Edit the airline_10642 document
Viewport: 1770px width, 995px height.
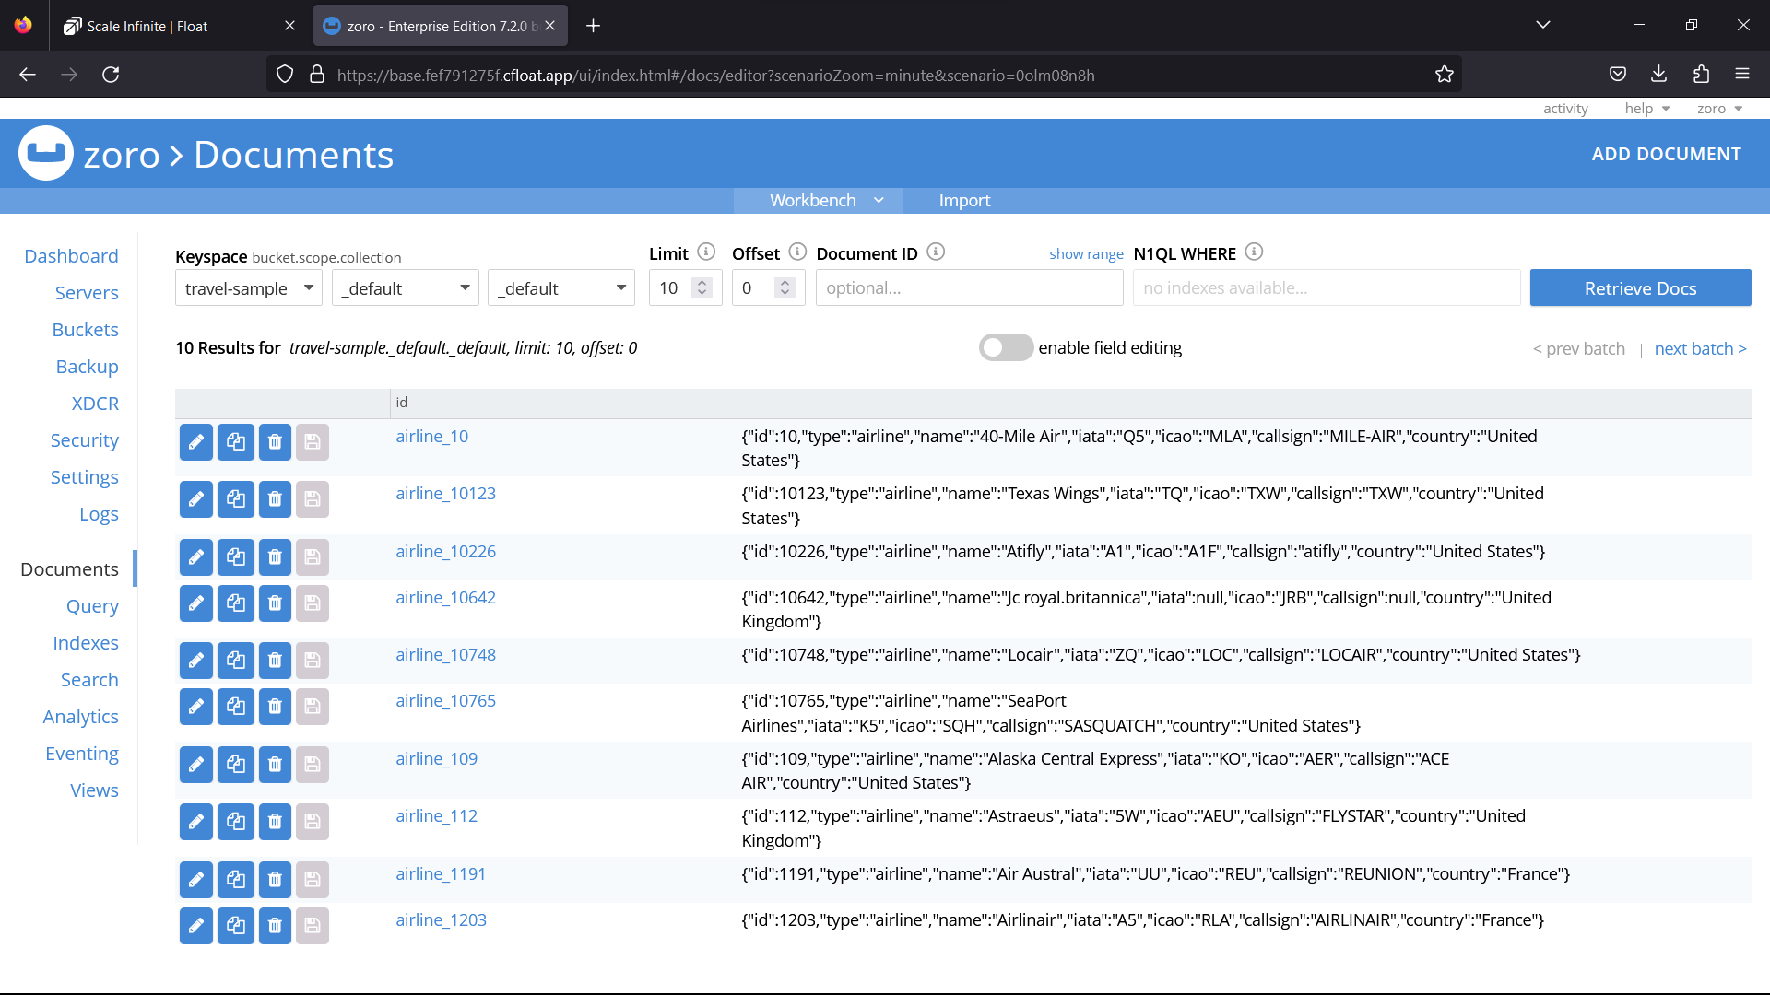(196, 603)
